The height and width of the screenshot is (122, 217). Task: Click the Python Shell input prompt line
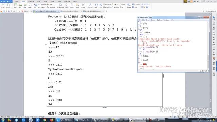pyautogui.click(x=173, y=68)
